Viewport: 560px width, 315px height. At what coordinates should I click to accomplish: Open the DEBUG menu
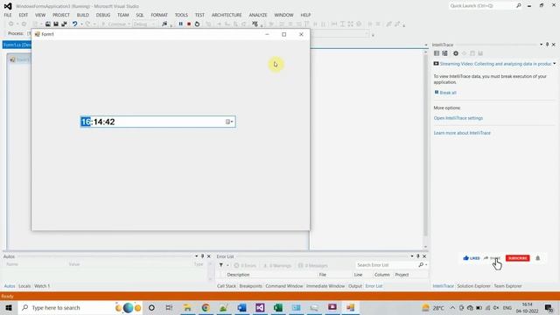(x=103, y=15)
